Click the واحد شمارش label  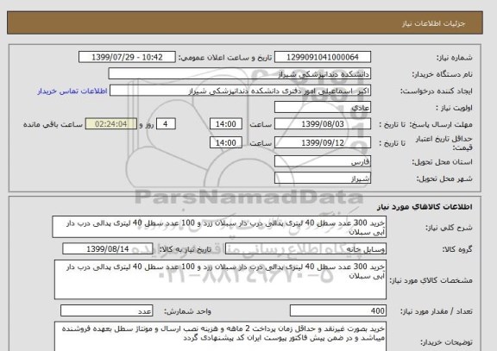coord(187,311)
